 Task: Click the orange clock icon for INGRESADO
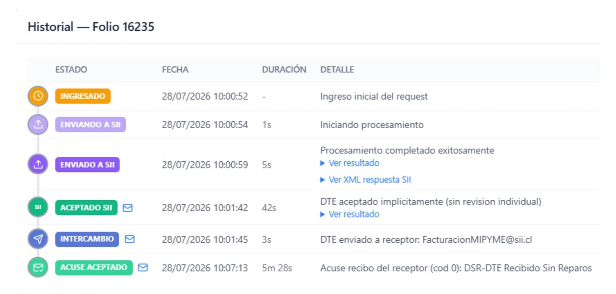point(38,96)
